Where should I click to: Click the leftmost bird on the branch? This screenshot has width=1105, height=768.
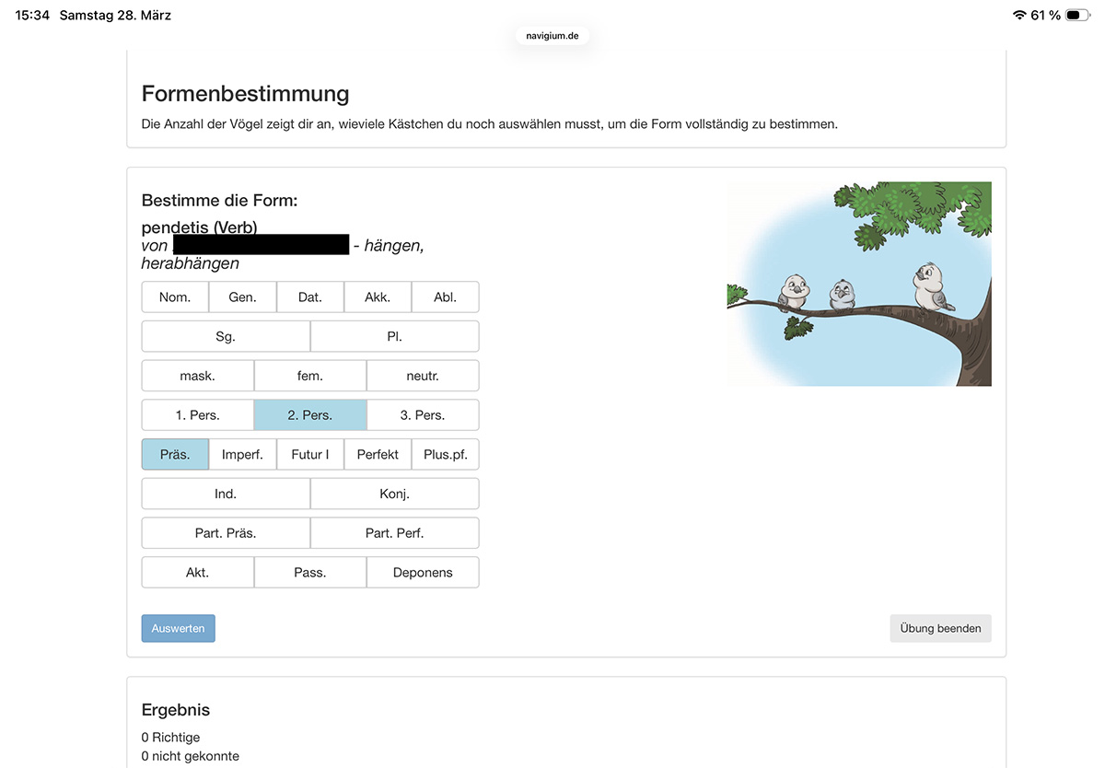coord(792,293)
